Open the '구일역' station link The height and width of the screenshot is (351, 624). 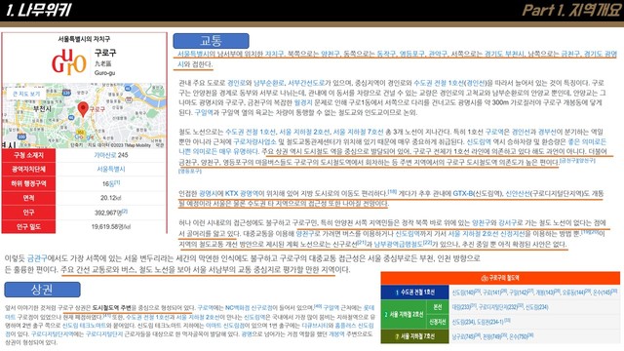coord(204,113)
